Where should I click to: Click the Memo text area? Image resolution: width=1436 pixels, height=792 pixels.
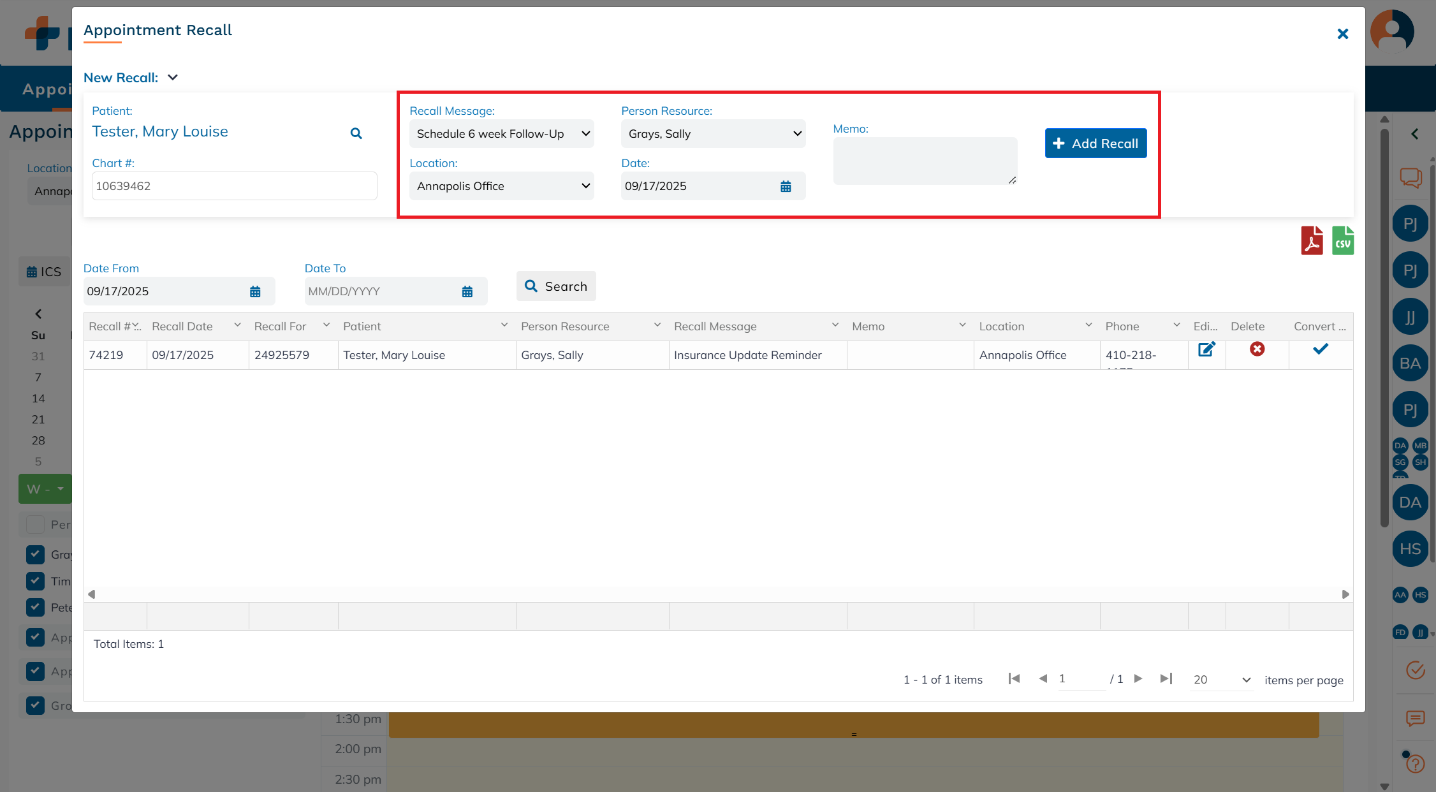[x=925, y=161]
